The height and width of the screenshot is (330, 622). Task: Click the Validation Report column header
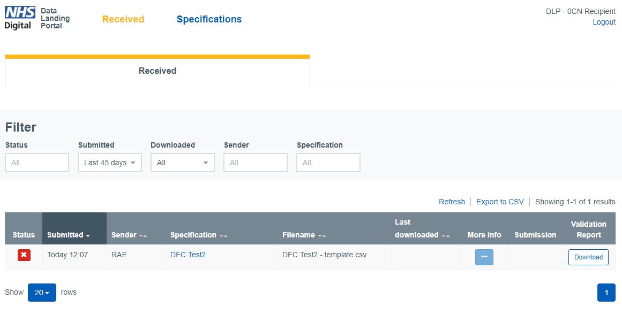tap(589, 229)
